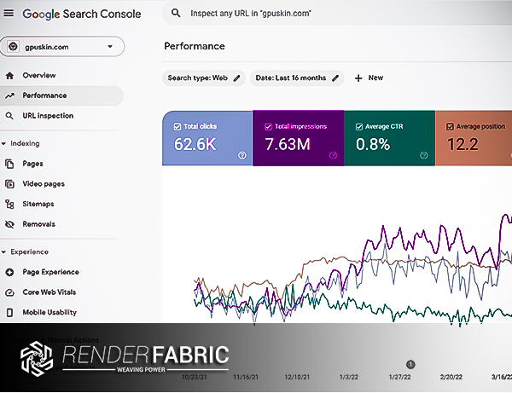Click the 62.6K total clicks value
This screenshot has width=512, height=393.
(x=195, y=144)
